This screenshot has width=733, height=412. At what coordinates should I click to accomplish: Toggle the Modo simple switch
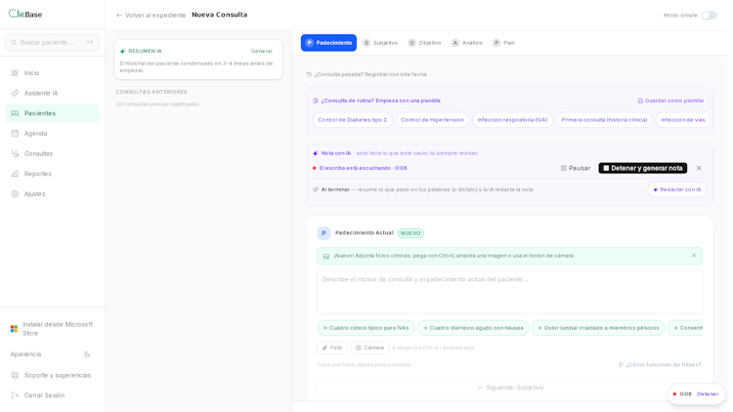click(709, 15)
